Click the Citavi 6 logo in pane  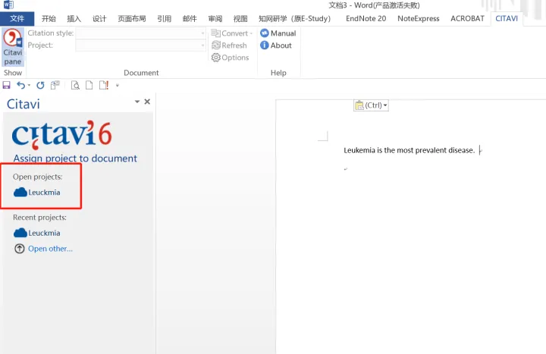[62, 135]
